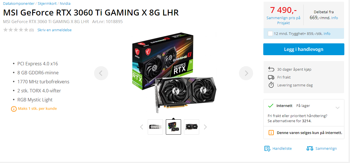Click Skriv en anmeldelse link
Screen dimensions: 350x163
click(x=55, y=30)
